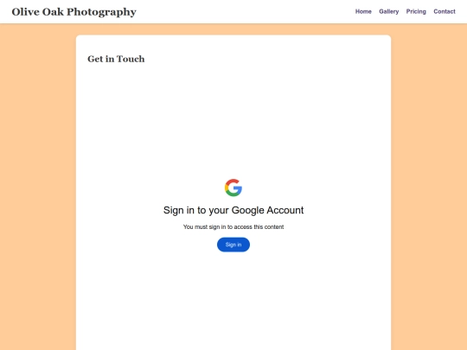This screenshot has height=350, width=467.
Task: Click empty white area below Get in Touch
Action: click(x=233, y=119)
